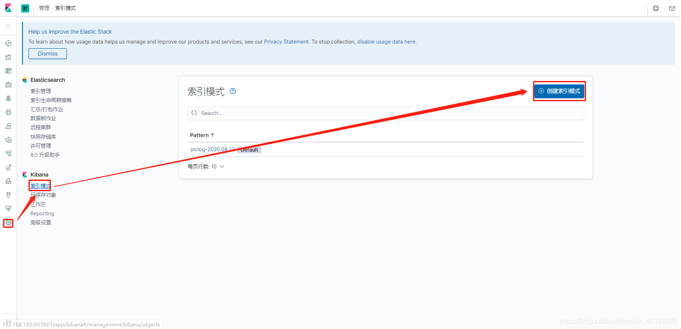
Task: Open Stack Monitoring heartbeat icon
Action: click(x=8, y=208)
